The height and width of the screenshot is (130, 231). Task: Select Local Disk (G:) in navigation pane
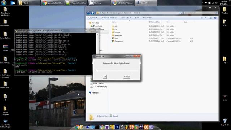click(x=99, y=83)
